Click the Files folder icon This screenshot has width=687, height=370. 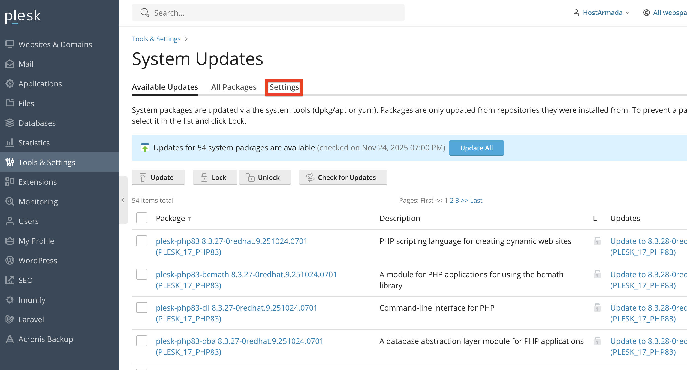click(x=10, y=103)
